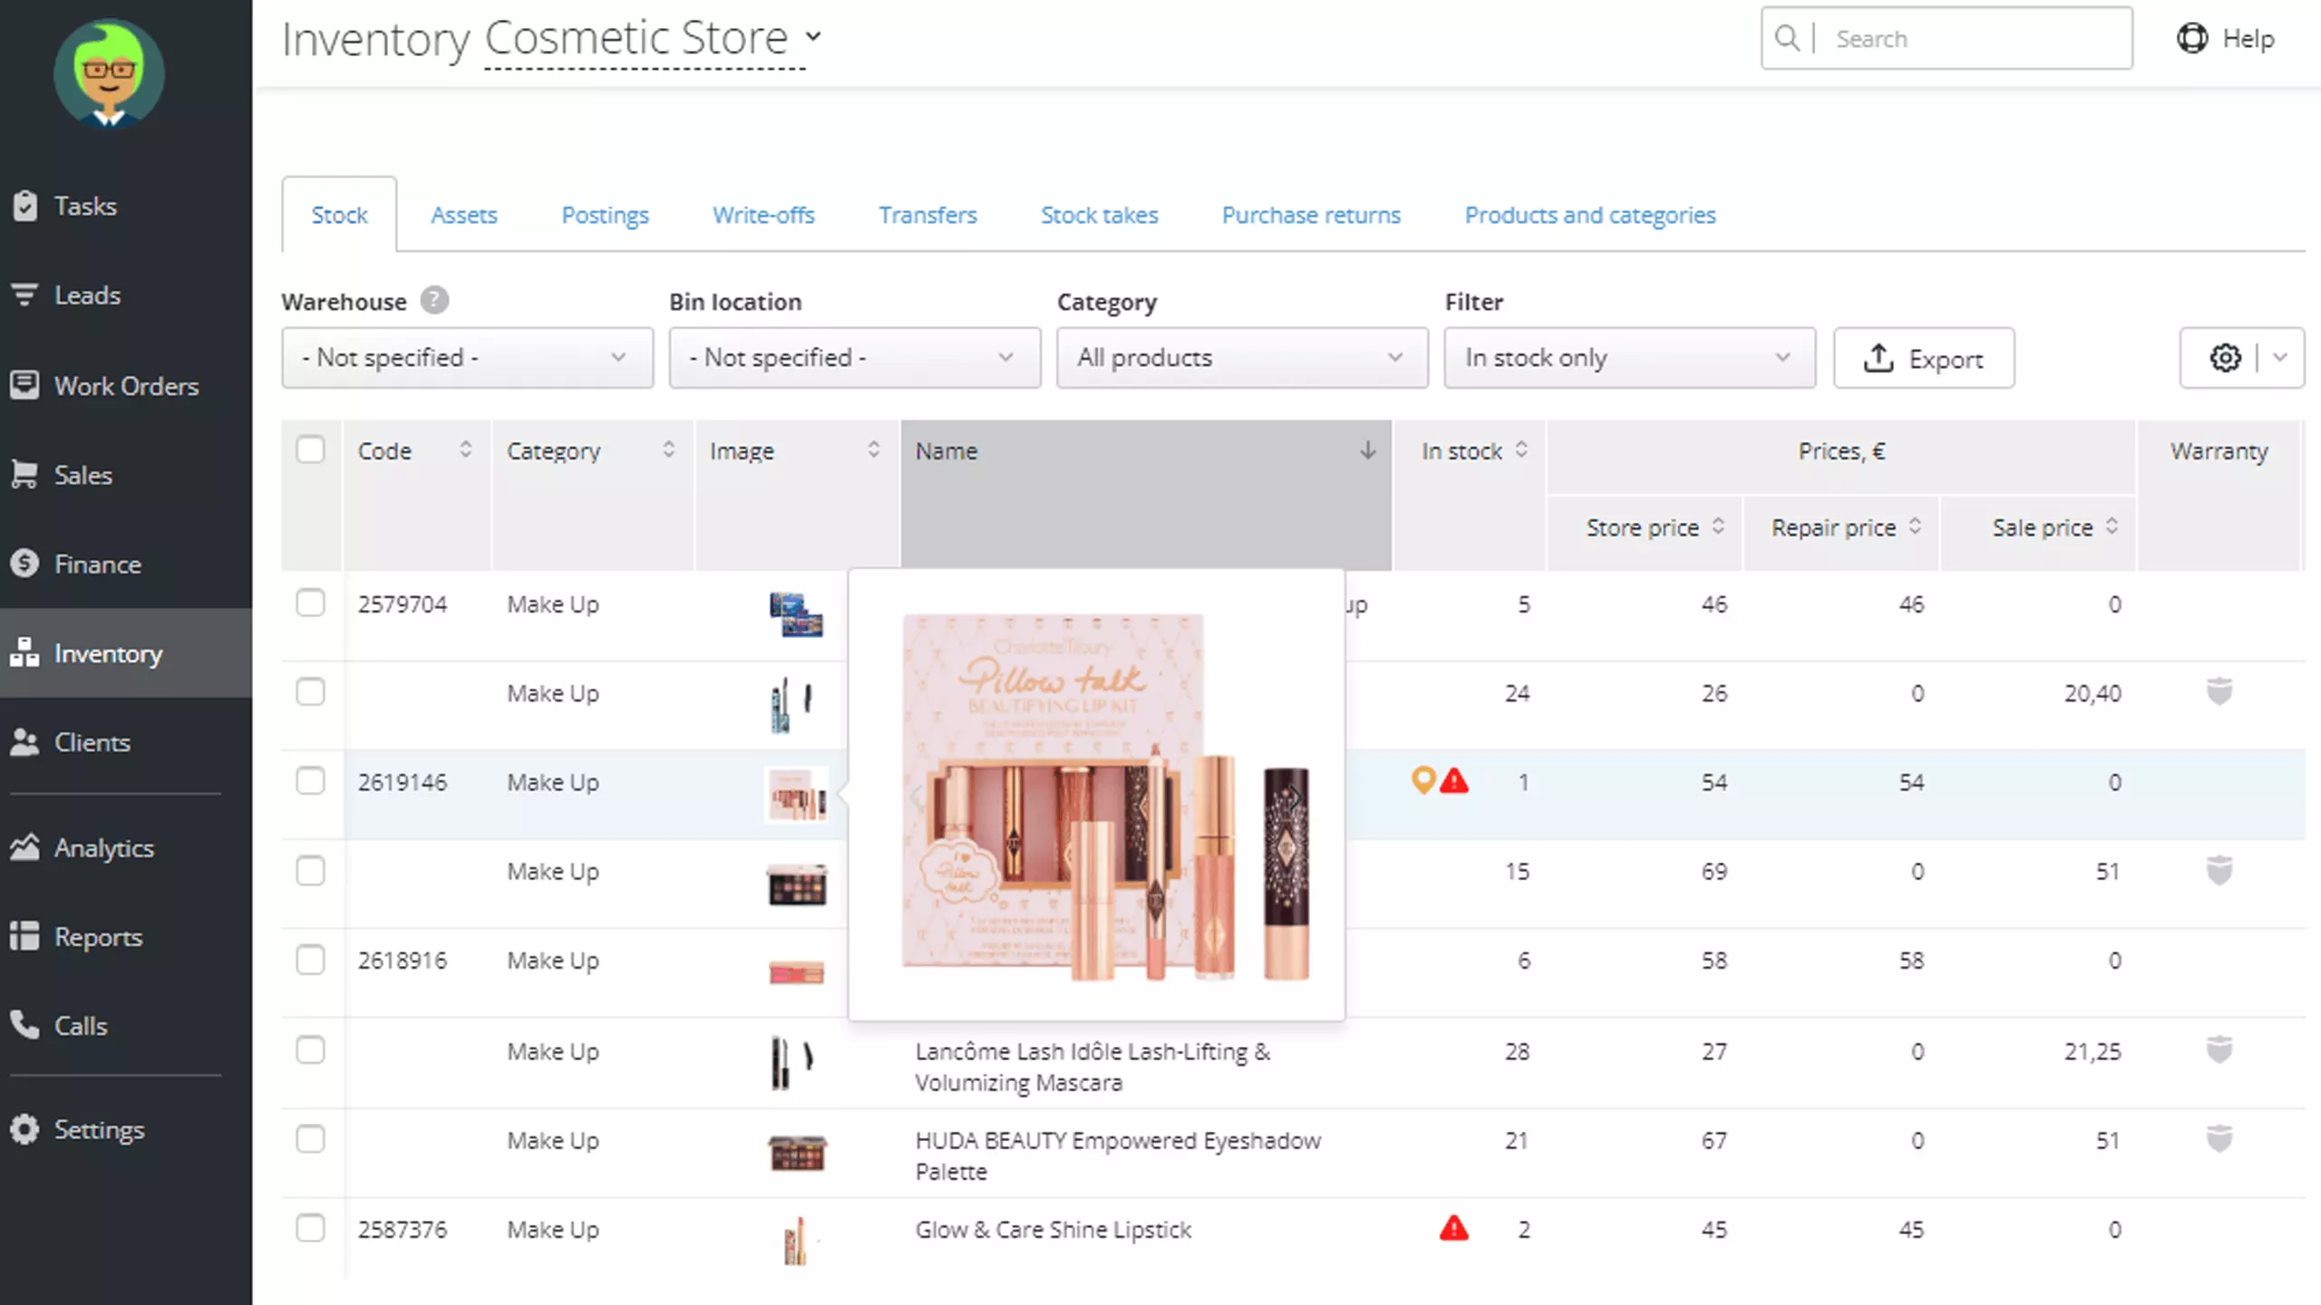Click warranty shield for HUDA BEAUTY row
Image resolution: width=2321 pixels, height=1305 pixels.
(x=2219, y=1138)
